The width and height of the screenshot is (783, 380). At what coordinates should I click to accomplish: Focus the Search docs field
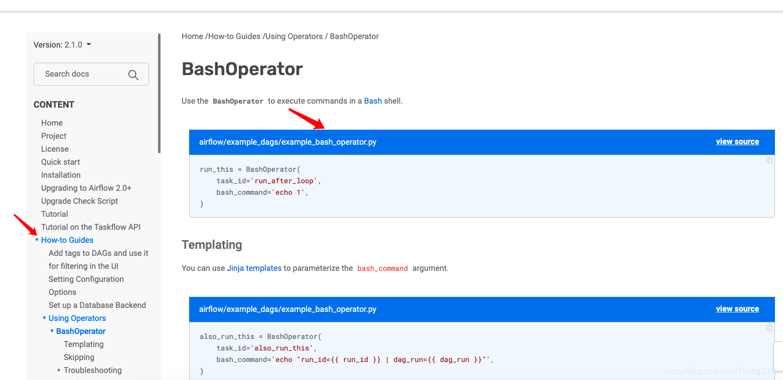tap(91, 74)
